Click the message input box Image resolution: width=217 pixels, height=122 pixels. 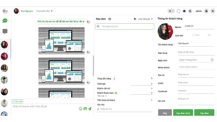click(45, 106)
